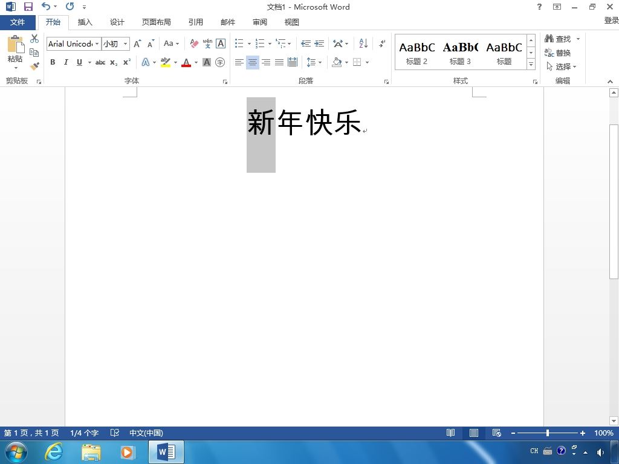
Task: Switch to the Insert (插入) tab
Action: click(85, 22)
